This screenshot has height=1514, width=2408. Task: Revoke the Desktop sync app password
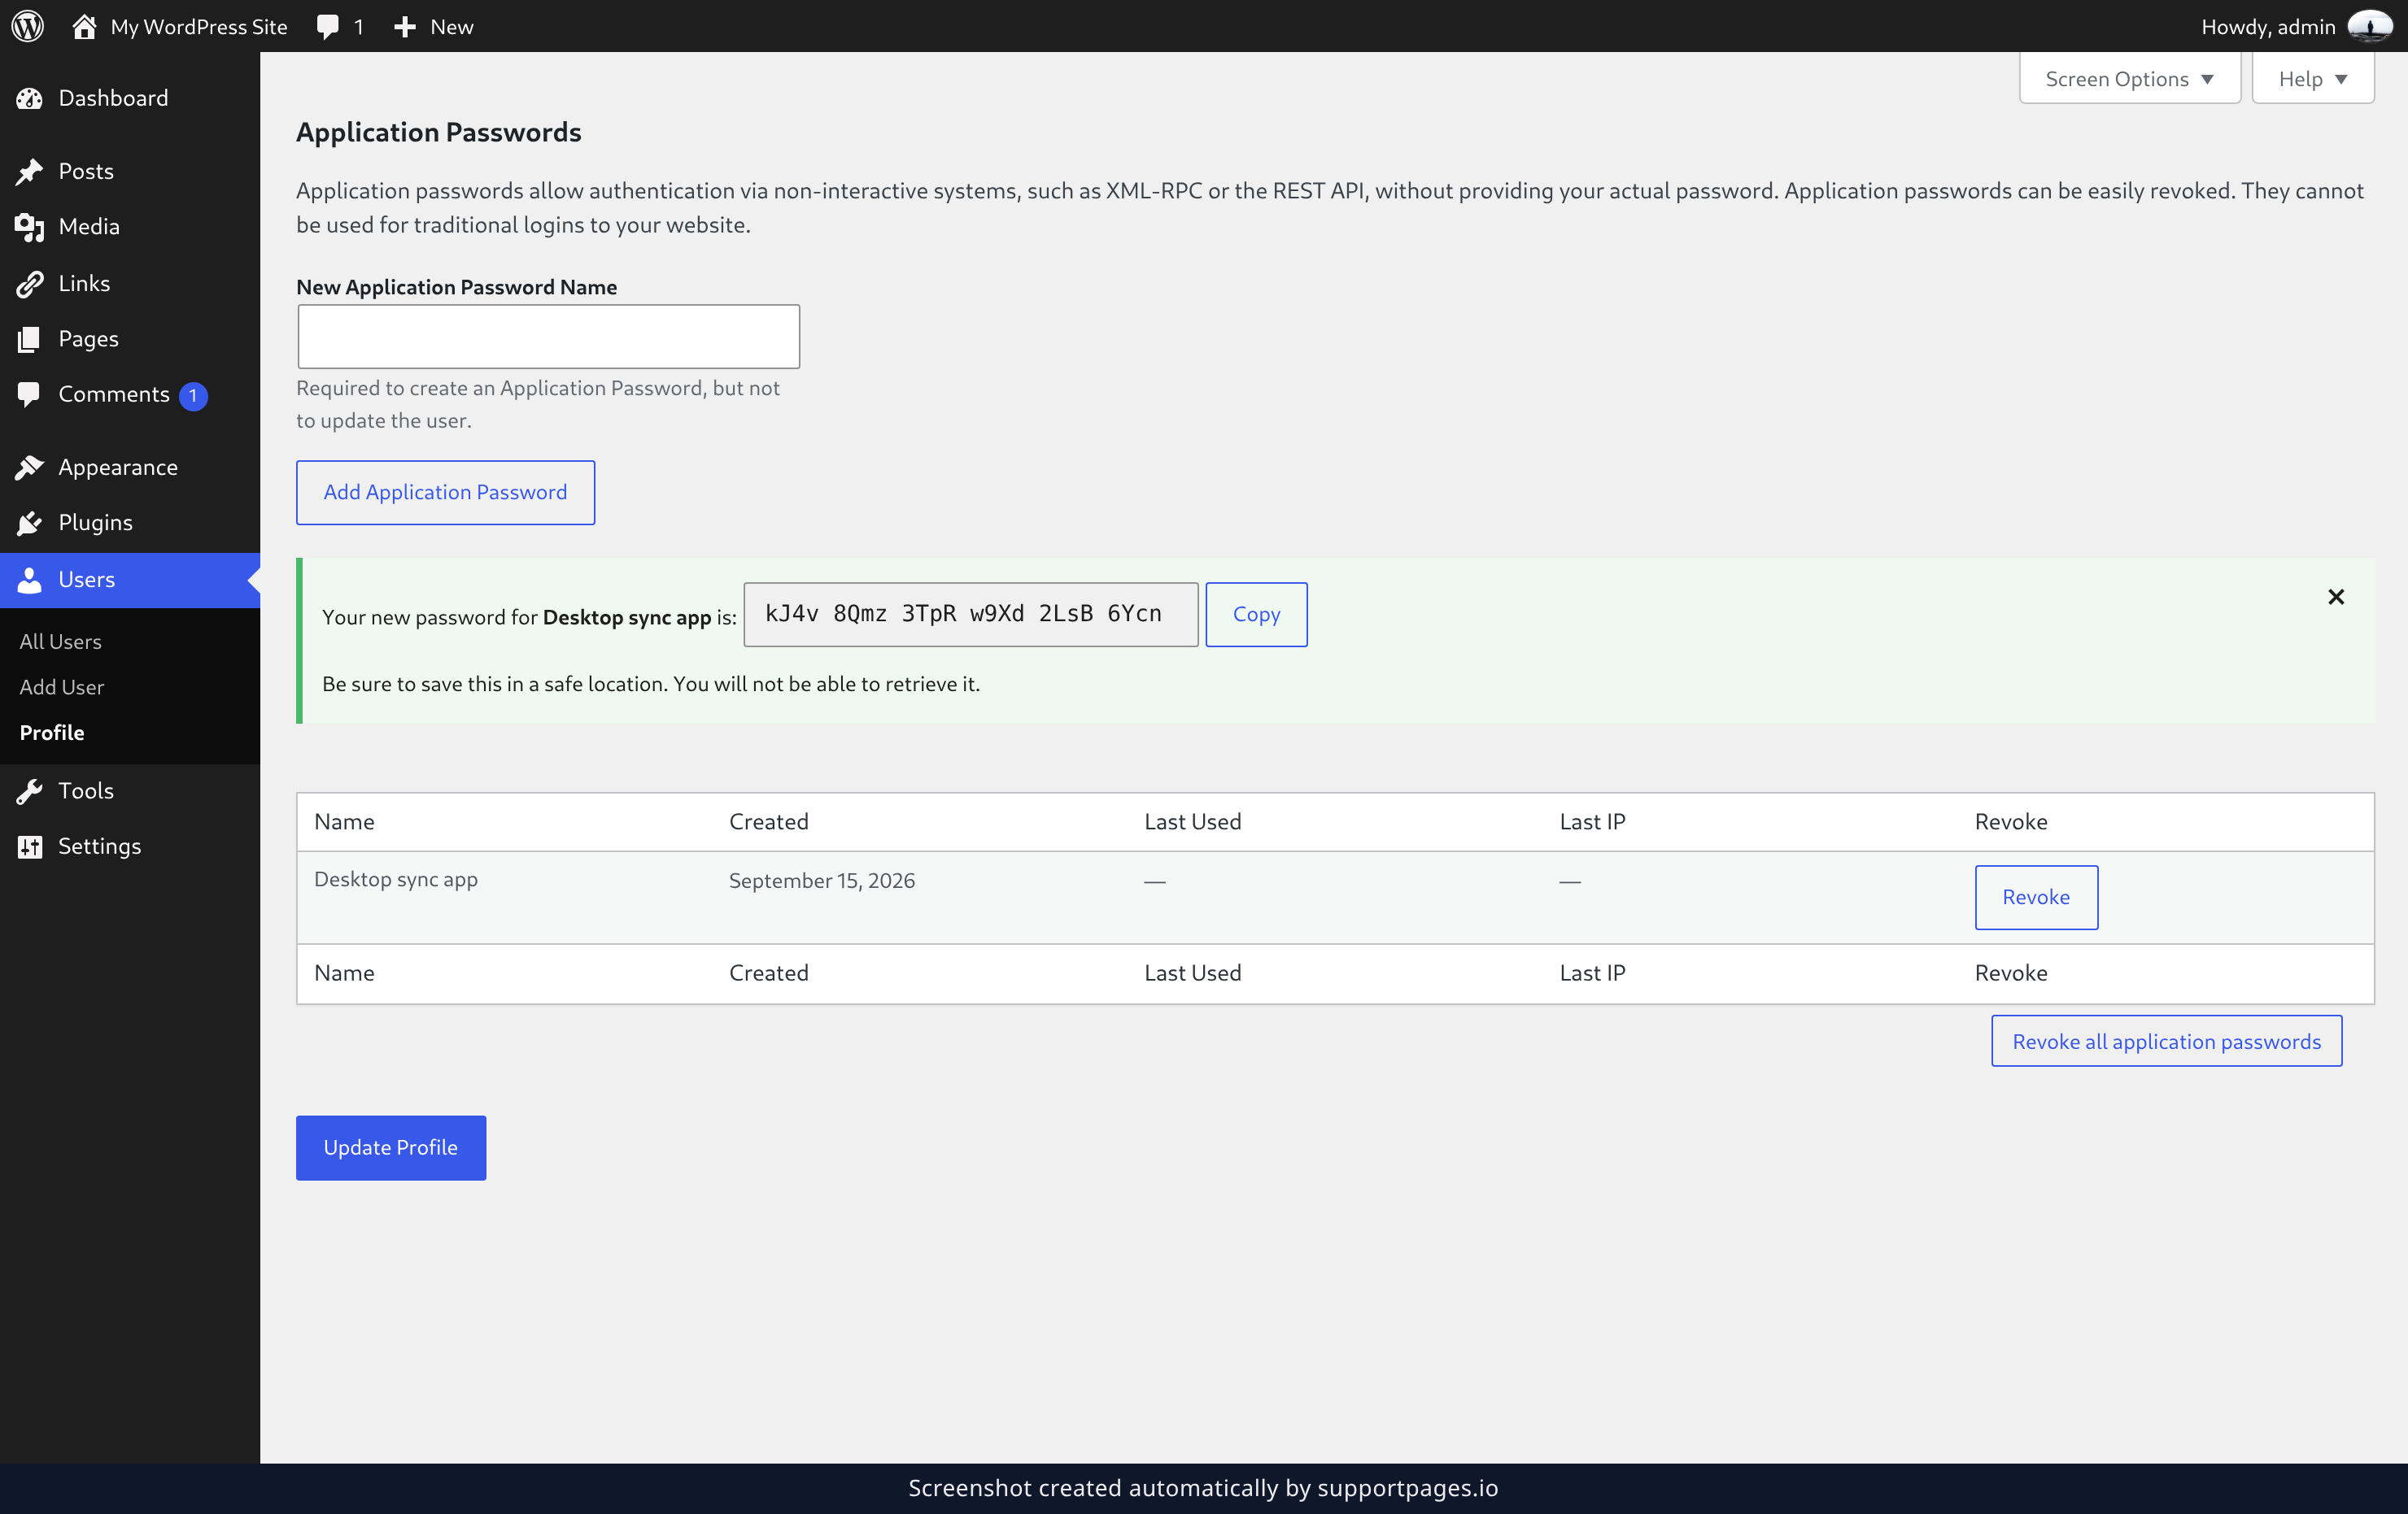[x=2035, y=896]
